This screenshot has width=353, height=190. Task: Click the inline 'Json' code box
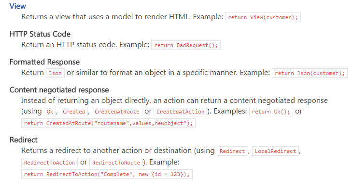tap(55, 73)
